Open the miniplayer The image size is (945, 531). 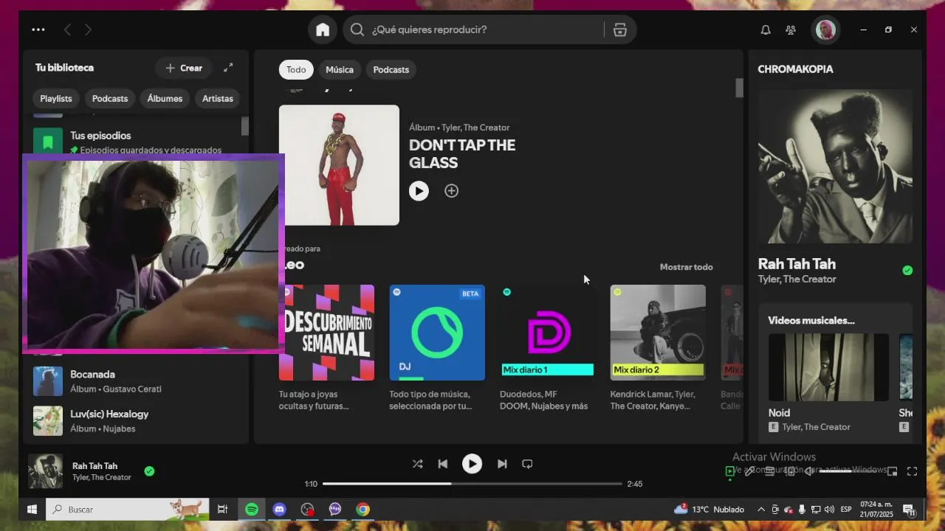point(892,471)
